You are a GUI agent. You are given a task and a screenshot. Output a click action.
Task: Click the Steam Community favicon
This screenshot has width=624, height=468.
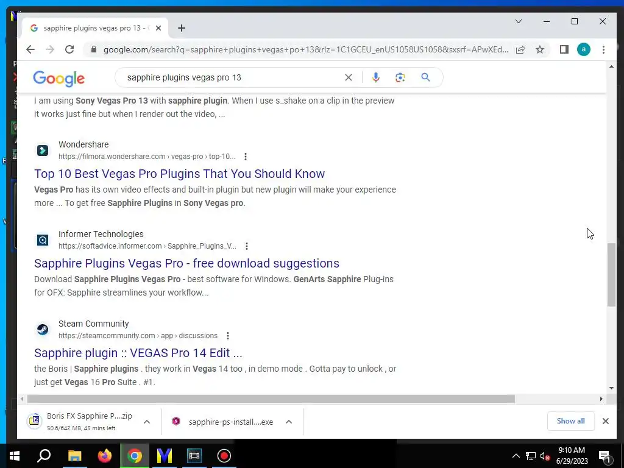[x=43, y=330]
